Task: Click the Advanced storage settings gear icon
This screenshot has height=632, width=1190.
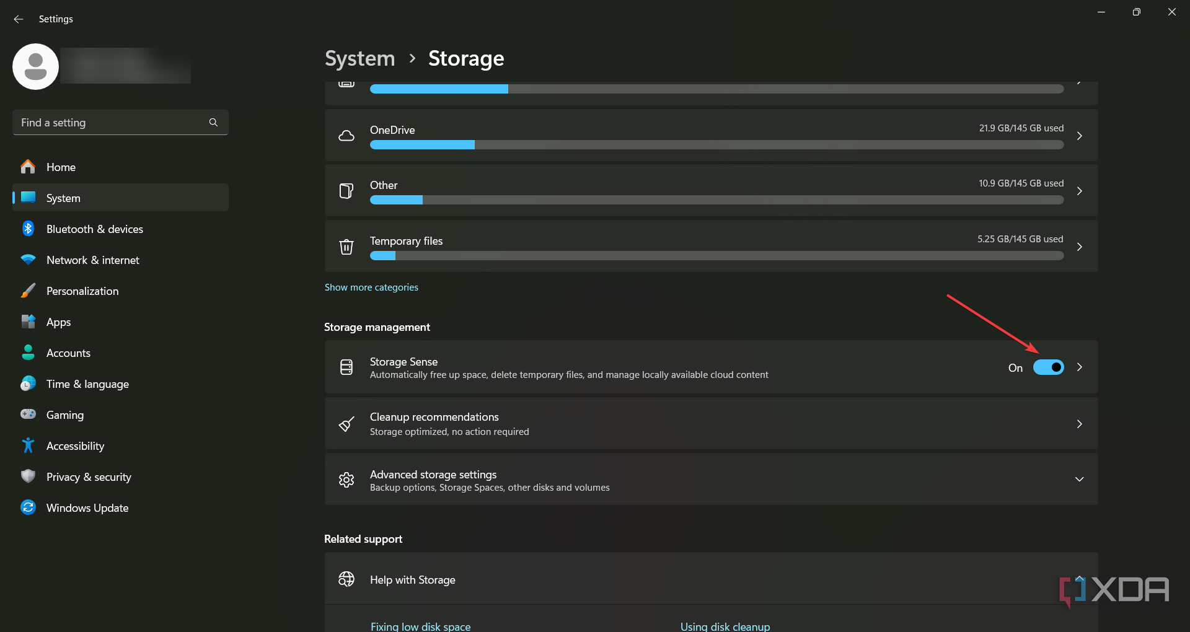Action: click(x=346, y=480)
